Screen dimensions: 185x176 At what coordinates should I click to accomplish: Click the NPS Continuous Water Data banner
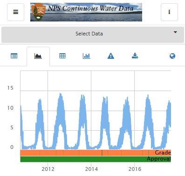click(86, 12)
